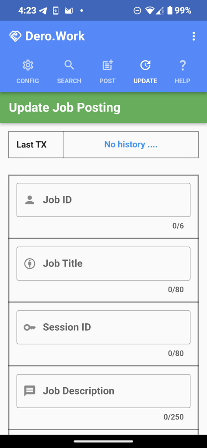The image size is (207, 448).
Task: Tap the Gmail notification in status bar
Action: coord(68,11)
